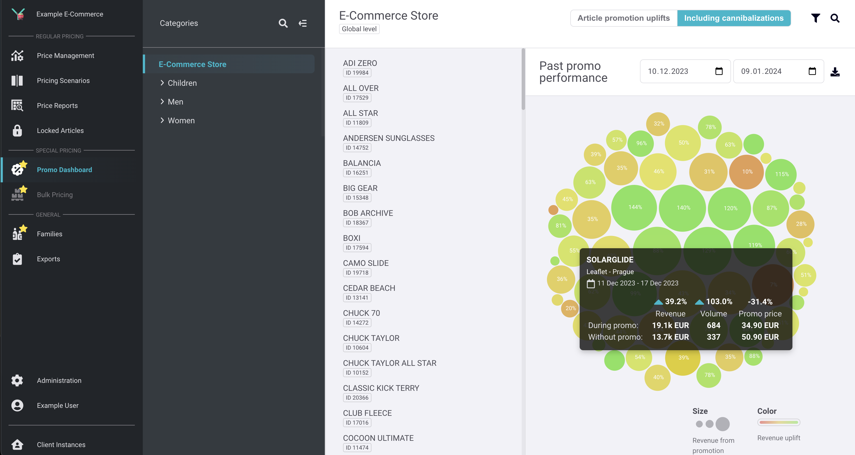Open Bulk Pricing menu item
The image size is (855, 455).
[55, 195]
